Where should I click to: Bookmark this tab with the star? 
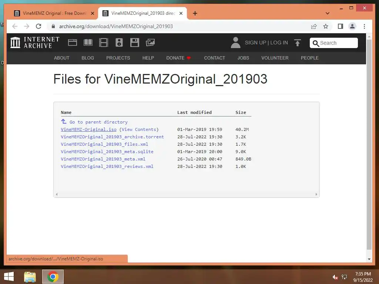point(326,26)
